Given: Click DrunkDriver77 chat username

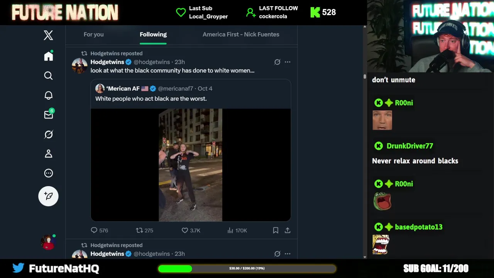Looking at the screenshot, I should coord(409,146).
